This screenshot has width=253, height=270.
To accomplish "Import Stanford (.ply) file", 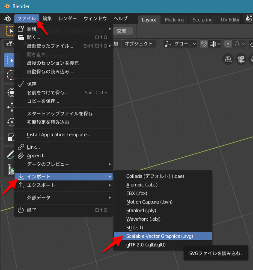I will pos(163,210).
